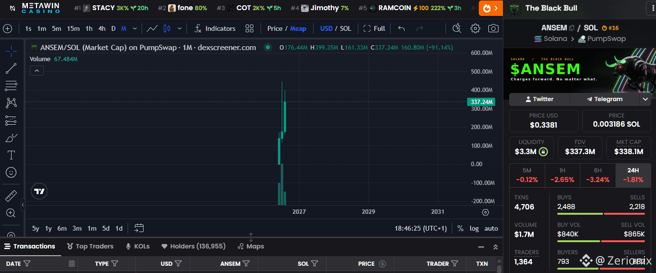656x273 pixels.
Task: Select the Transactions tab
Action: point(29,246)
